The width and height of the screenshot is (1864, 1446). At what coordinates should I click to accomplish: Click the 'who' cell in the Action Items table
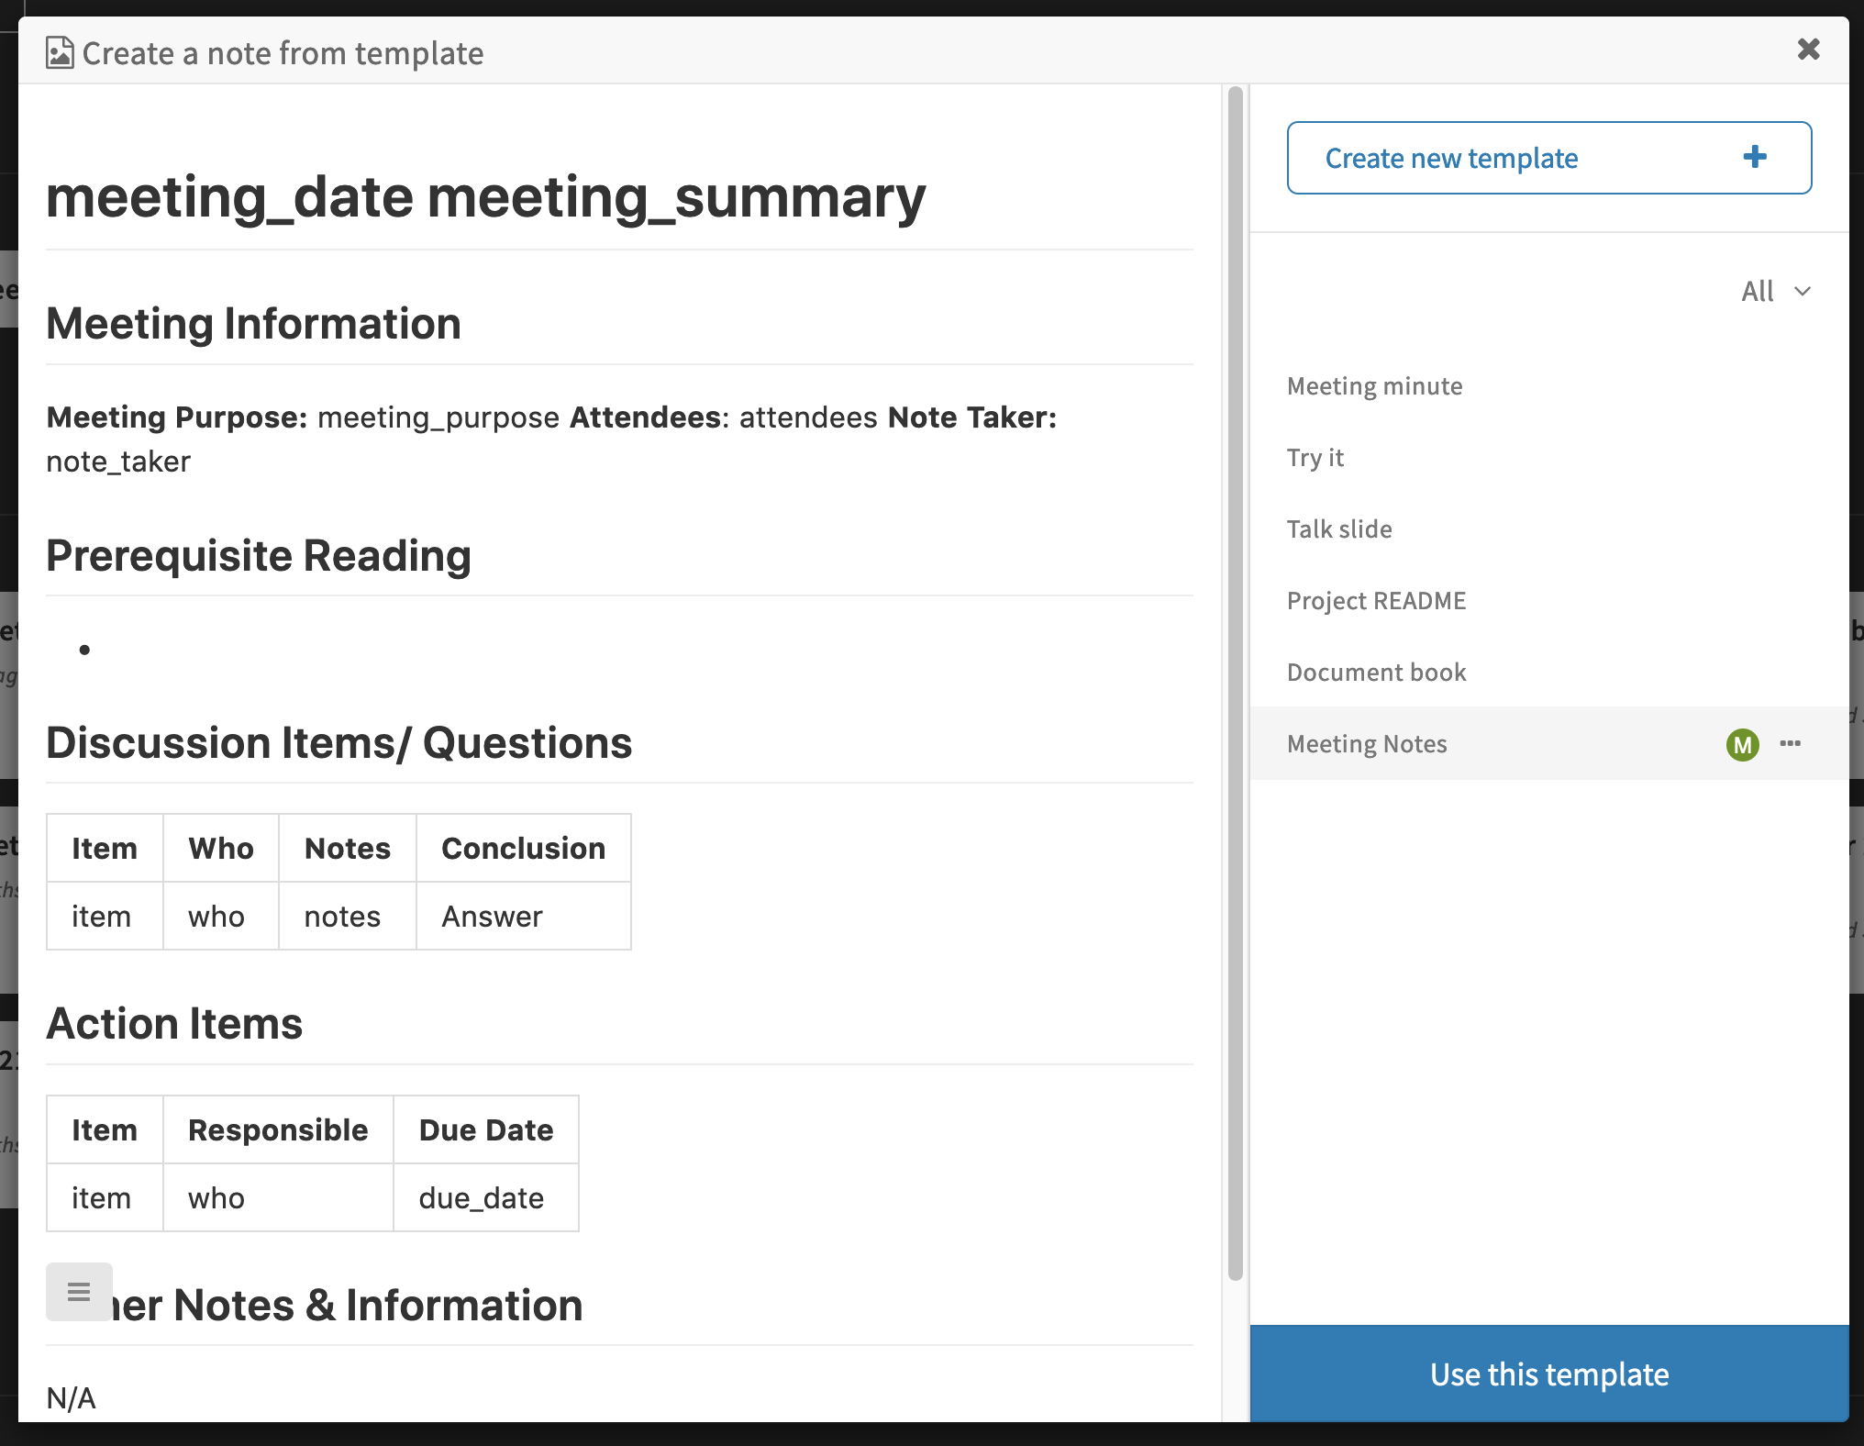pos(278,1198)
